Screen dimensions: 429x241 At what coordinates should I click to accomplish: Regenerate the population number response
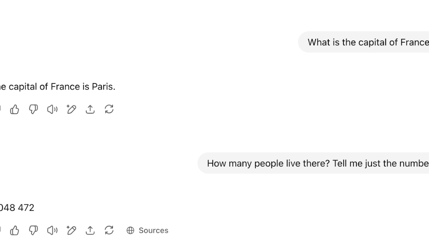tap(109, 230)
